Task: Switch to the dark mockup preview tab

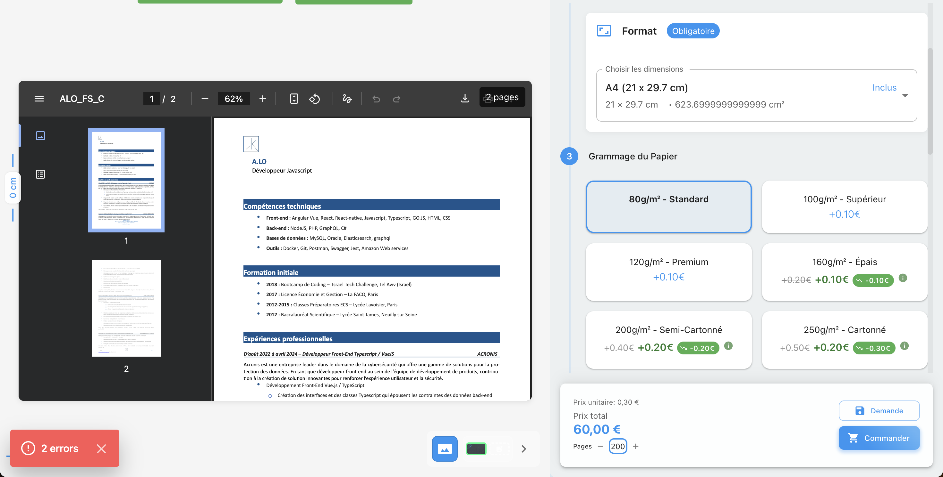Action: click(x=476, y=449)
